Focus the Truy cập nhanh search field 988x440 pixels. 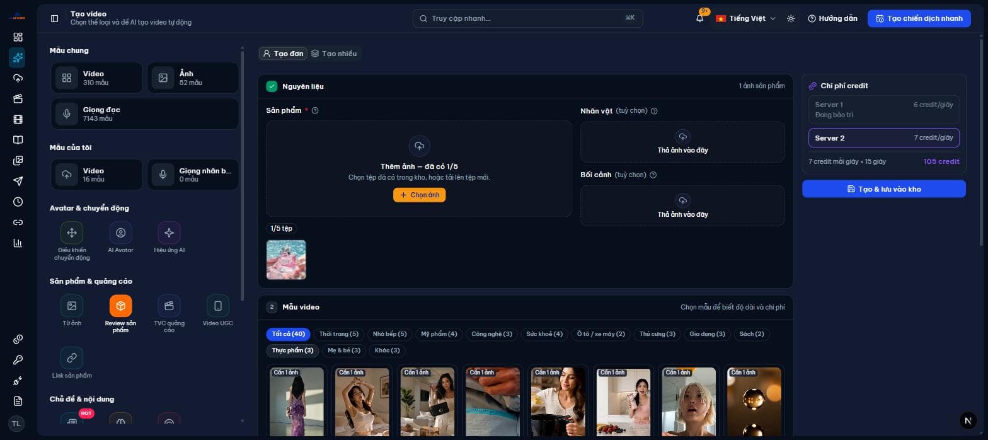pyautogui.click(x=527, y=18)
